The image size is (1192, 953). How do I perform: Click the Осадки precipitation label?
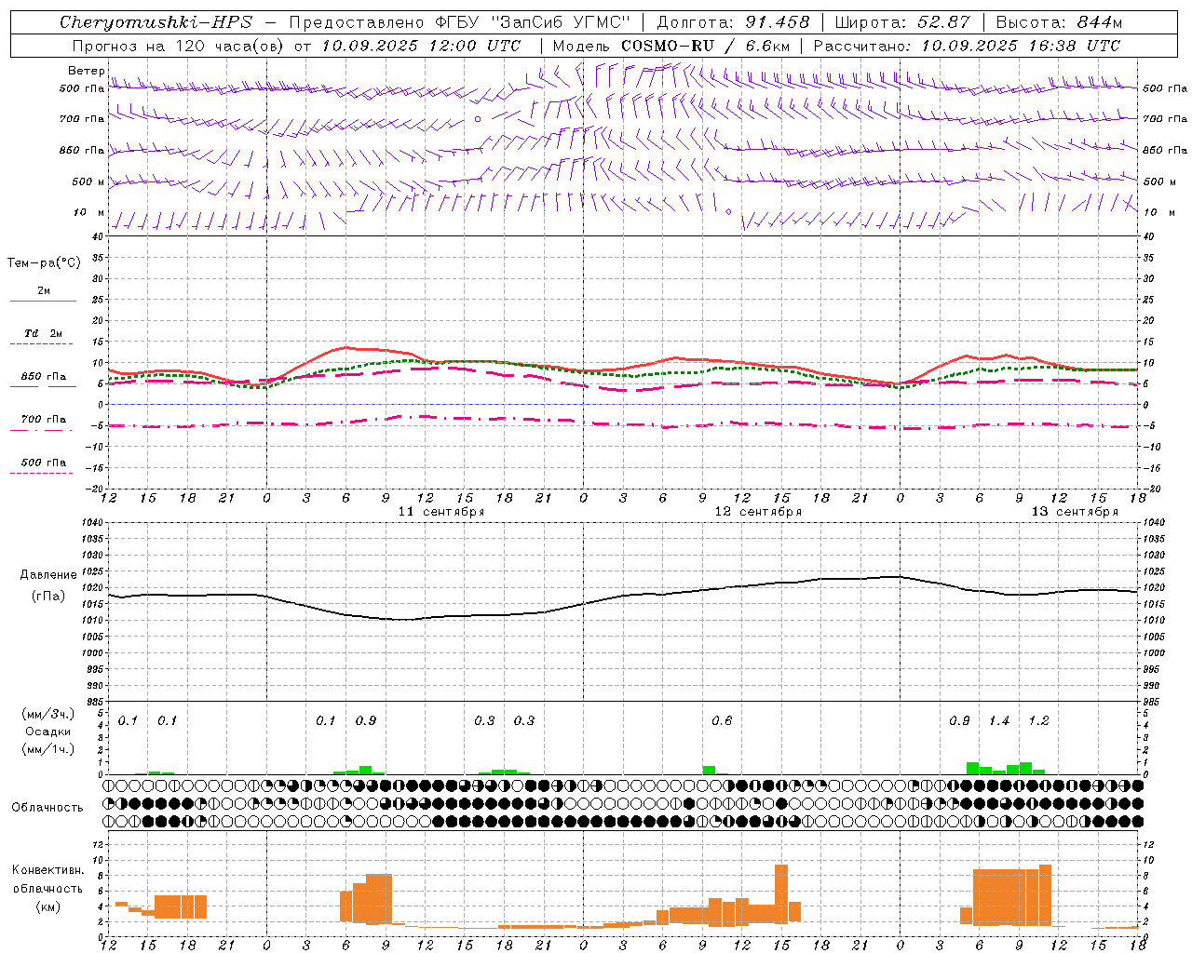coord(48,732)
